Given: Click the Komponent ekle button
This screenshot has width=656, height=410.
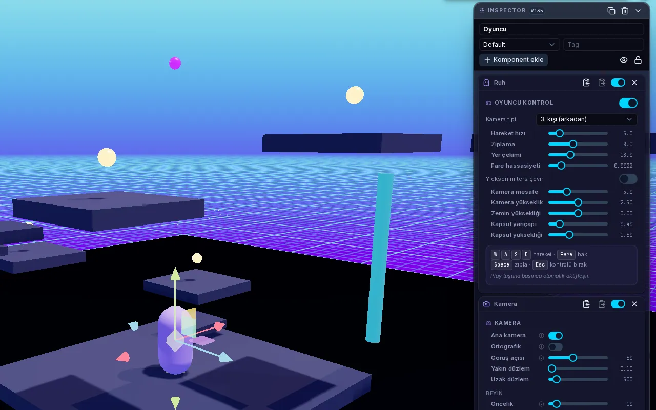Looking at the screenshot, I should coord(514,60).
